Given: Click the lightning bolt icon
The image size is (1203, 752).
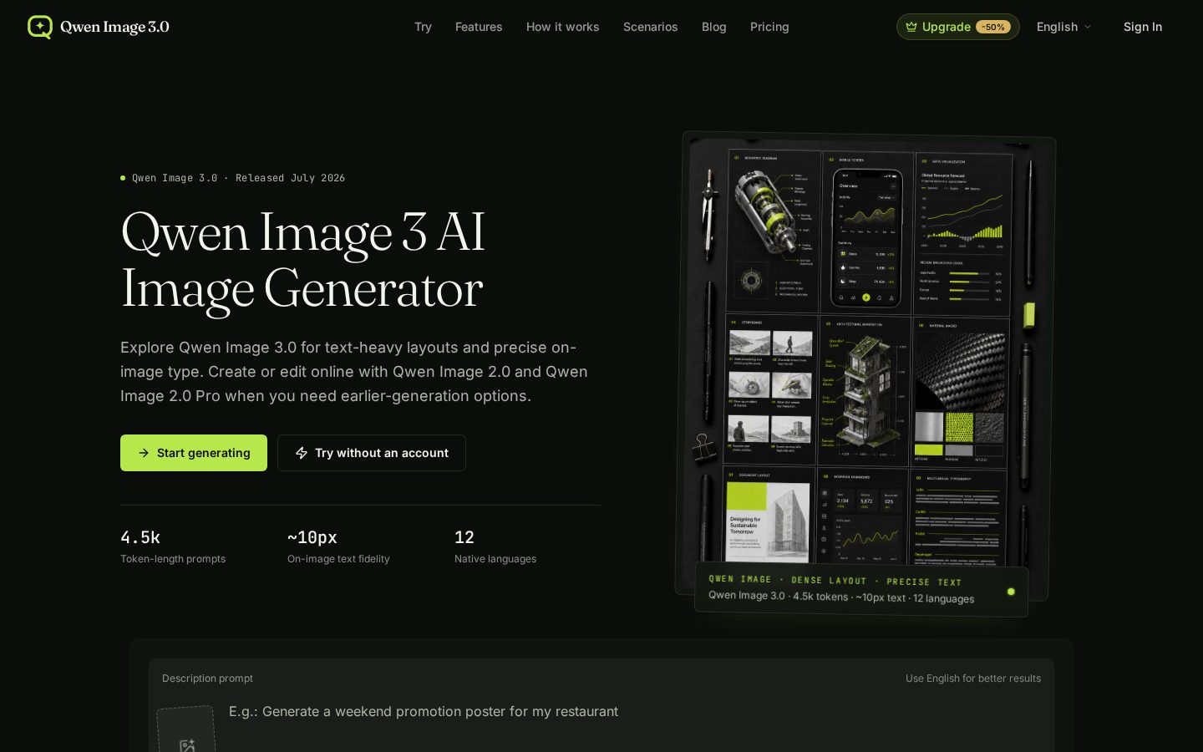Looking at the screenshot, I should click(302, 453).
